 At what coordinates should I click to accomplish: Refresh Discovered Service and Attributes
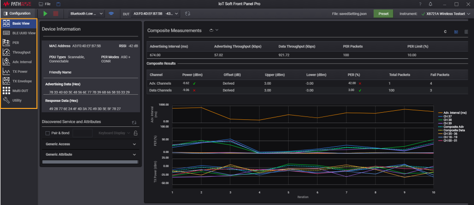click(135, 122)
